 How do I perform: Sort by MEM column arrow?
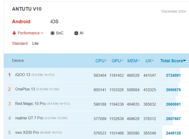[x=139, y=60]
